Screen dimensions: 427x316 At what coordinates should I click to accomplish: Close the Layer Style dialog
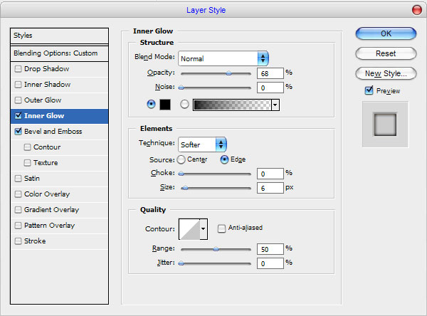click(417, 10)
